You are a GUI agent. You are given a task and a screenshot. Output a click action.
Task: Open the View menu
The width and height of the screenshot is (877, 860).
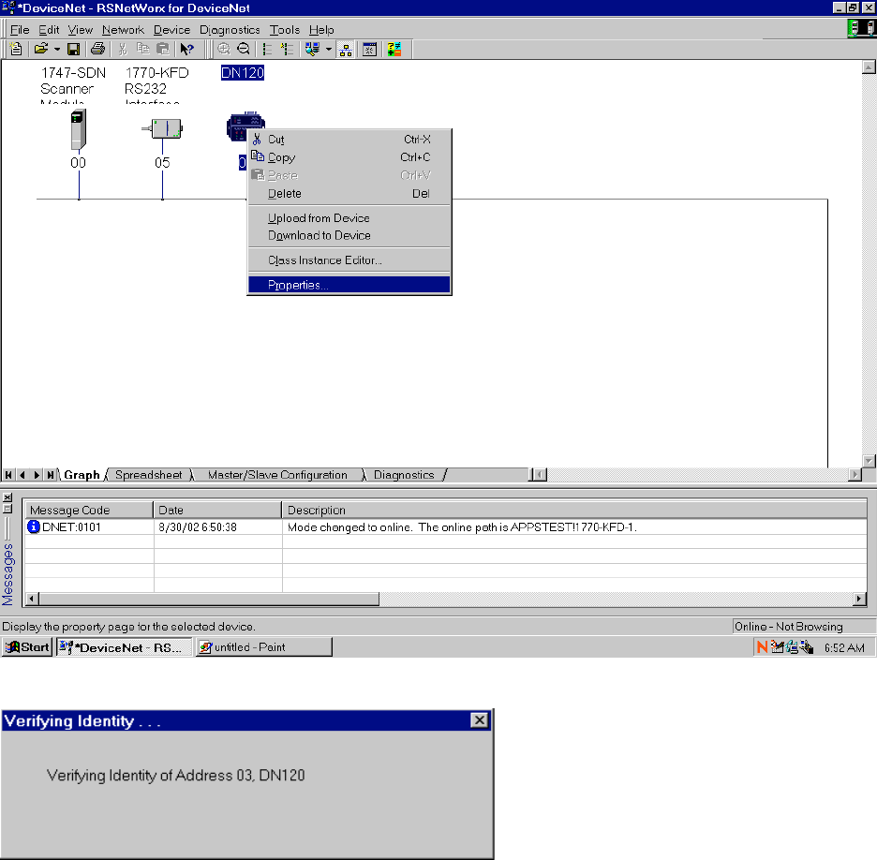point(80,30)
